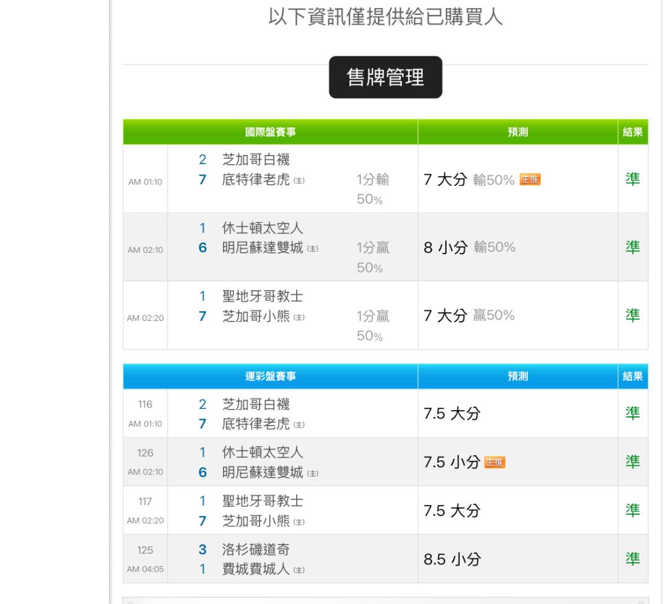Click the 結果 header in the 運彩盤 table

point(632,376)
